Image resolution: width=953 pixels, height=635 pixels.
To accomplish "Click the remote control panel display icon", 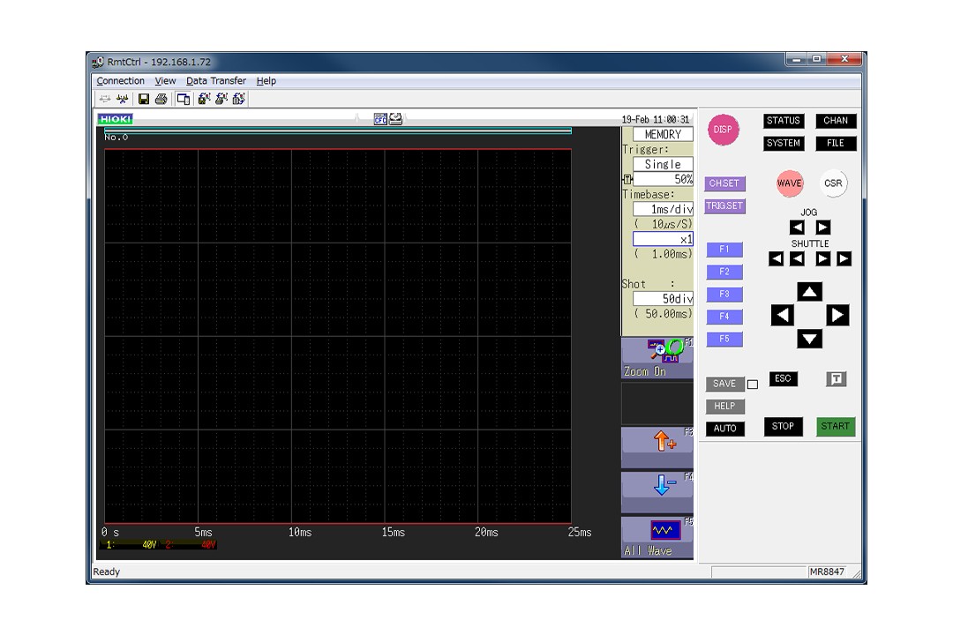I will [183, 99].
